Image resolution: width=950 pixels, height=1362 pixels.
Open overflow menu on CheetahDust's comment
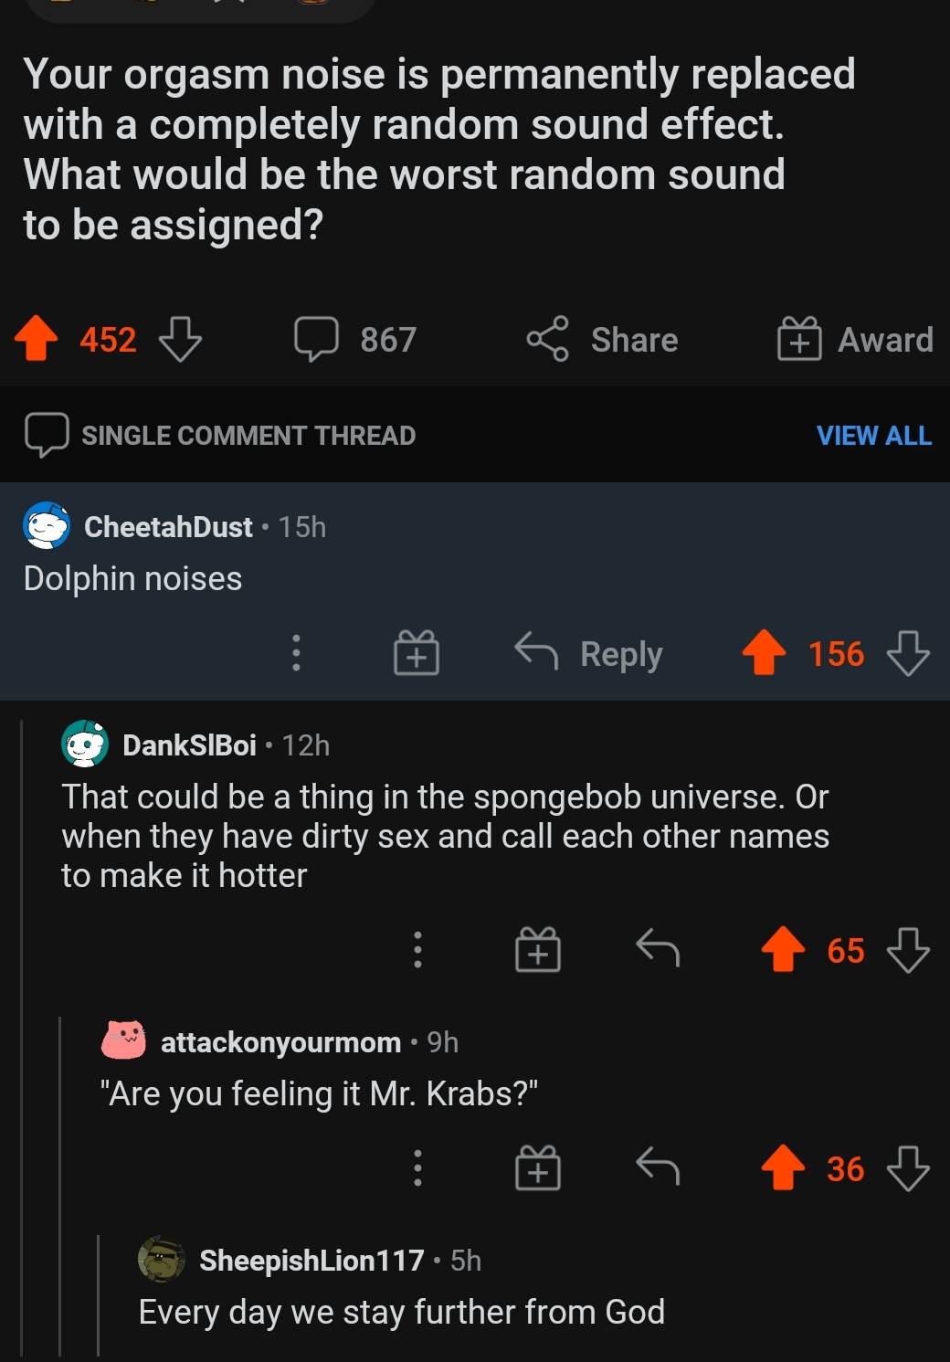tap(296, 654)
